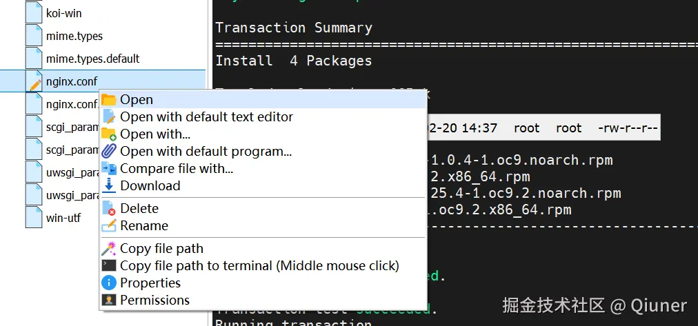
Task: Click the terminal icon for copy path to terminal
Action: [108, 265]
